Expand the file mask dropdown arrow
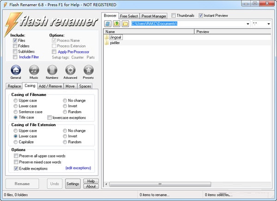The width and height of the screenshot is (277, 201). [x=269, y=24]
